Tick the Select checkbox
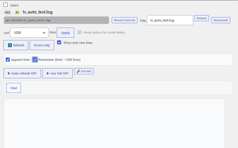The width and height of the screenshot is (238, 148). (x=5, y=5)
